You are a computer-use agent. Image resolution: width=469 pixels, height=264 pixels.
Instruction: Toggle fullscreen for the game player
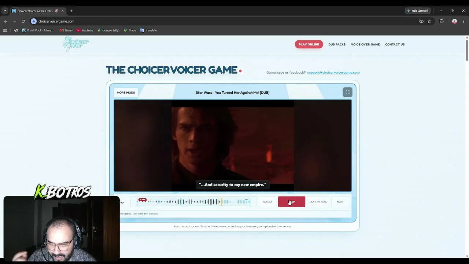(x=347, y=92)
